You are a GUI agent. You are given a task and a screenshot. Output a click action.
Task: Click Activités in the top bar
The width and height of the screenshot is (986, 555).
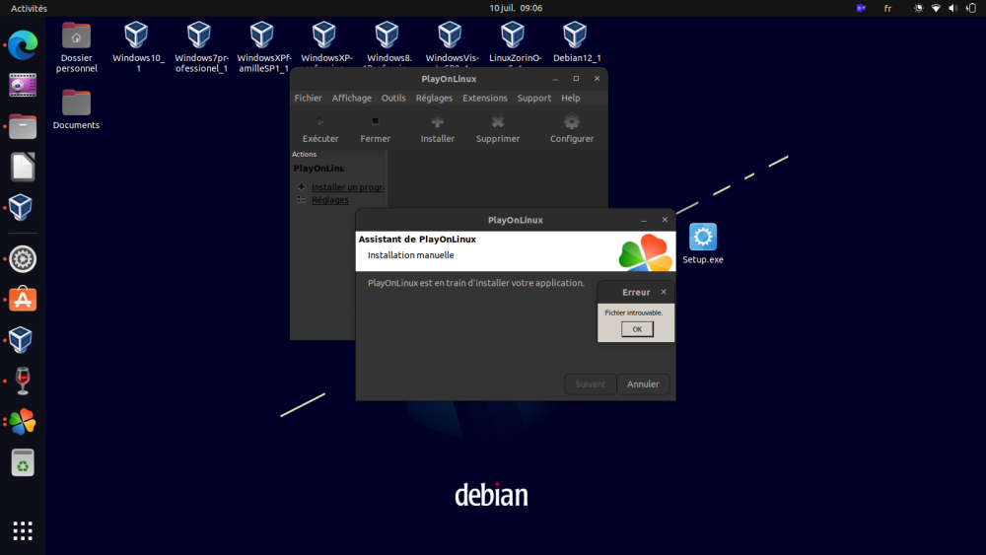29,8
